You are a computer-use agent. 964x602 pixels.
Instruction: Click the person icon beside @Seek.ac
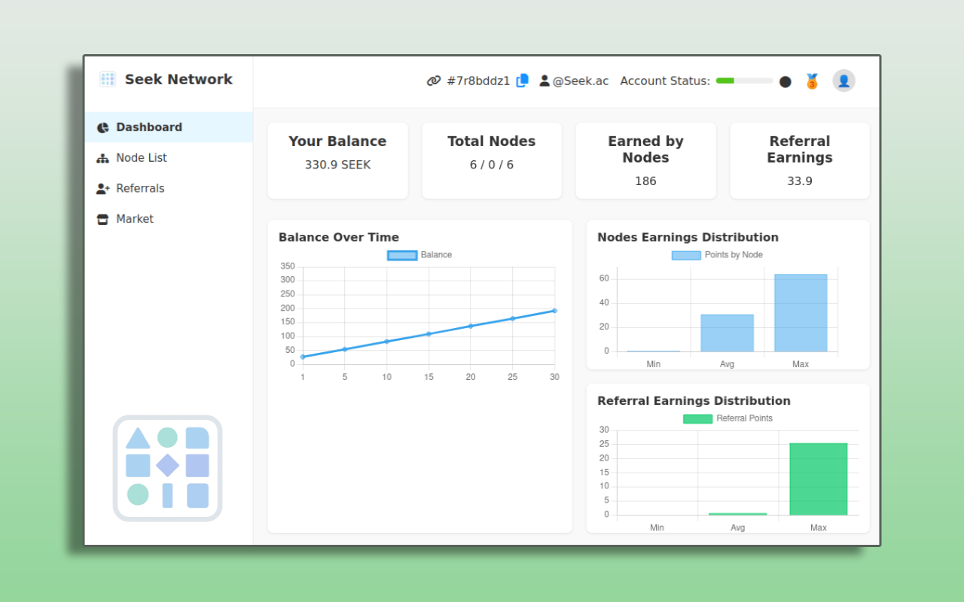point(545,81)
